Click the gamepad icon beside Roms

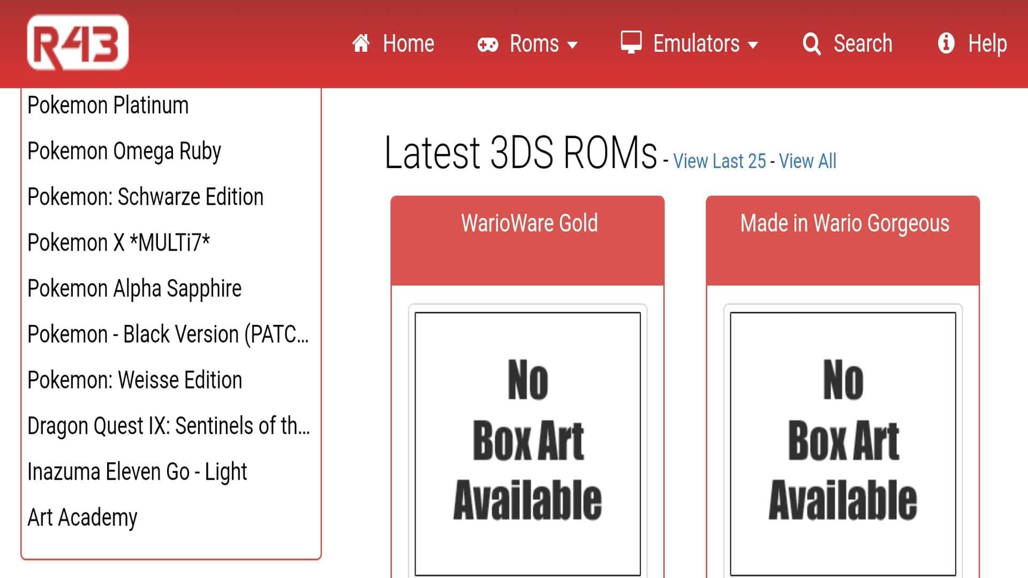tap(488, 44)
